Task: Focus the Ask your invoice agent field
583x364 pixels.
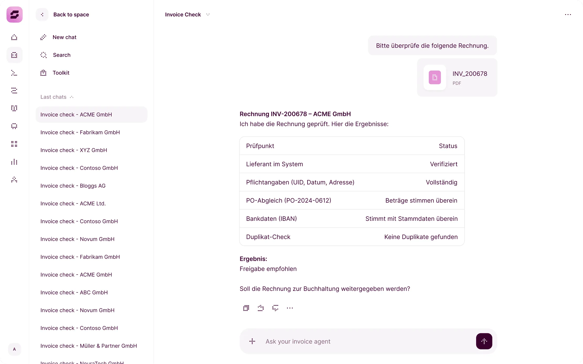Action: point(368,341)
